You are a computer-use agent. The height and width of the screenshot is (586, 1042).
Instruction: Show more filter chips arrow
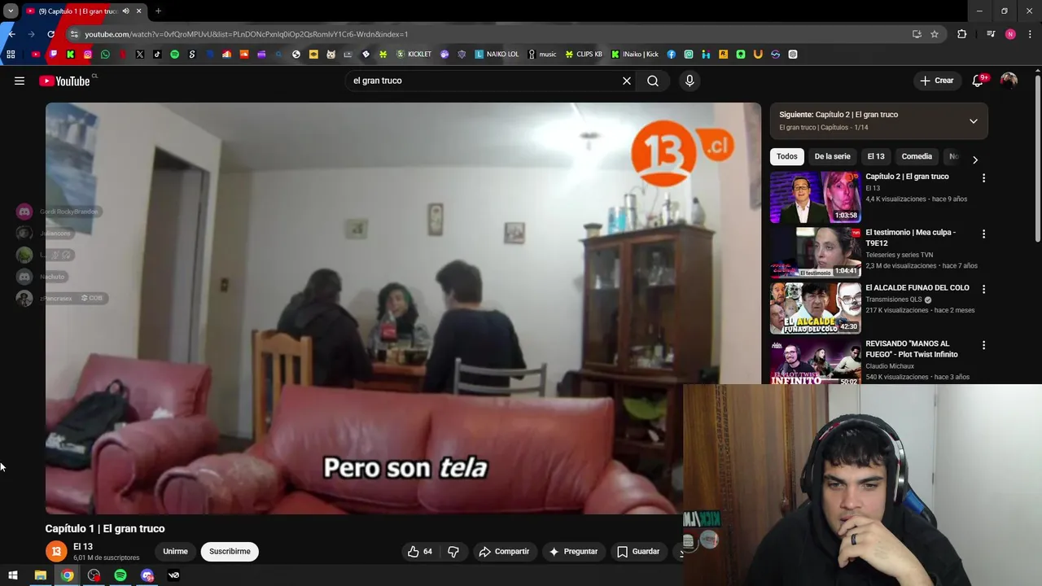pyautogui.click(x=975, y=160)
